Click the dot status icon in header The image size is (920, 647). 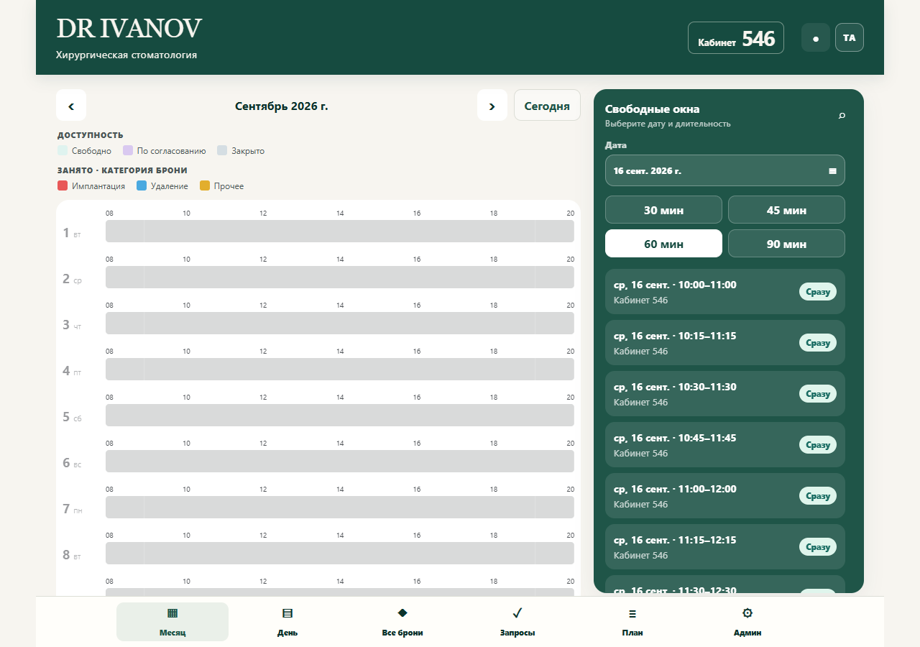click(x=816, y=38)
